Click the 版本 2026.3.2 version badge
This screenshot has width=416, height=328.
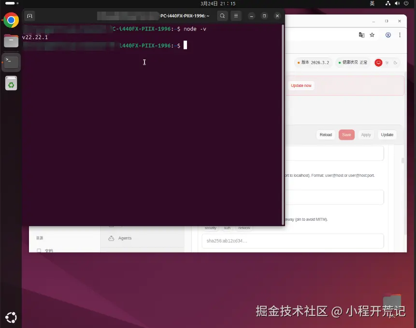point(313,63)
